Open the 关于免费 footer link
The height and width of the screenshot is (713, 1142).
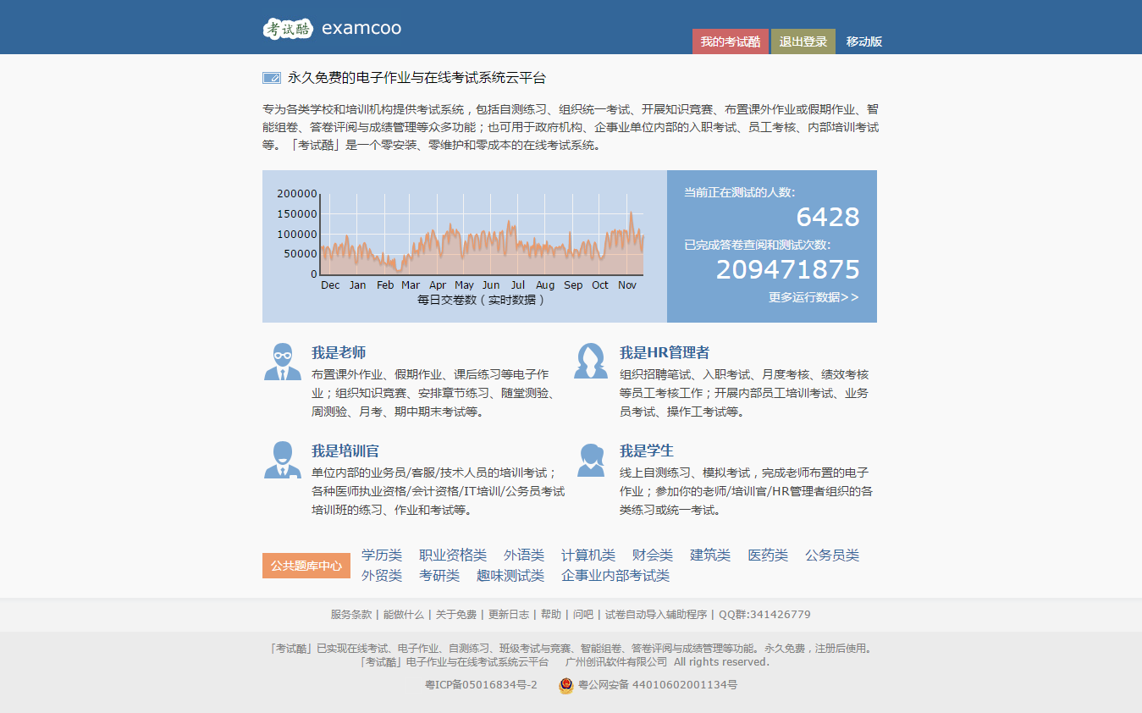pyautogui.click(x=456, y=615)
